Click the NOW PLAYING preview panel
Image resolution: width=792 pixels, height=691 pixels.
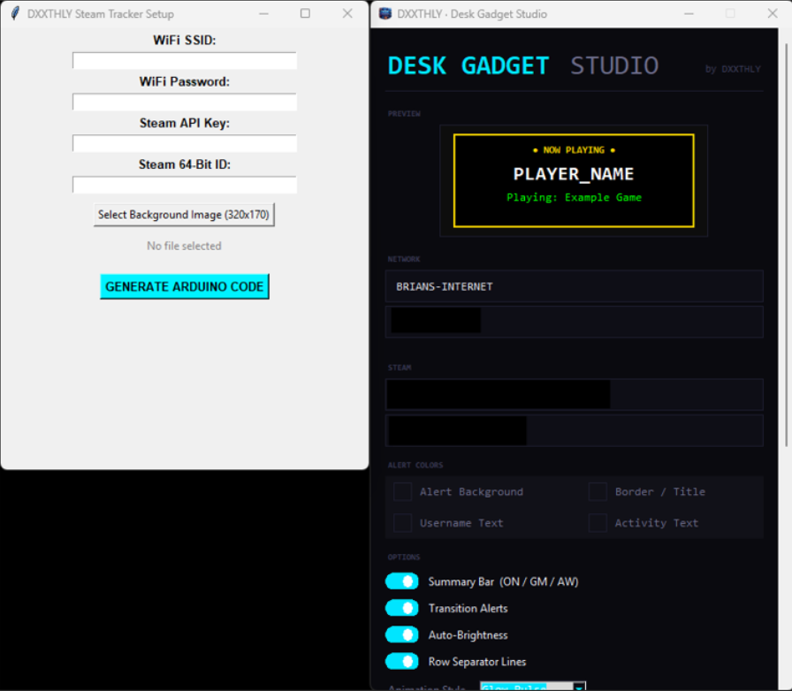pyautogui.click(x=574, y=181)
